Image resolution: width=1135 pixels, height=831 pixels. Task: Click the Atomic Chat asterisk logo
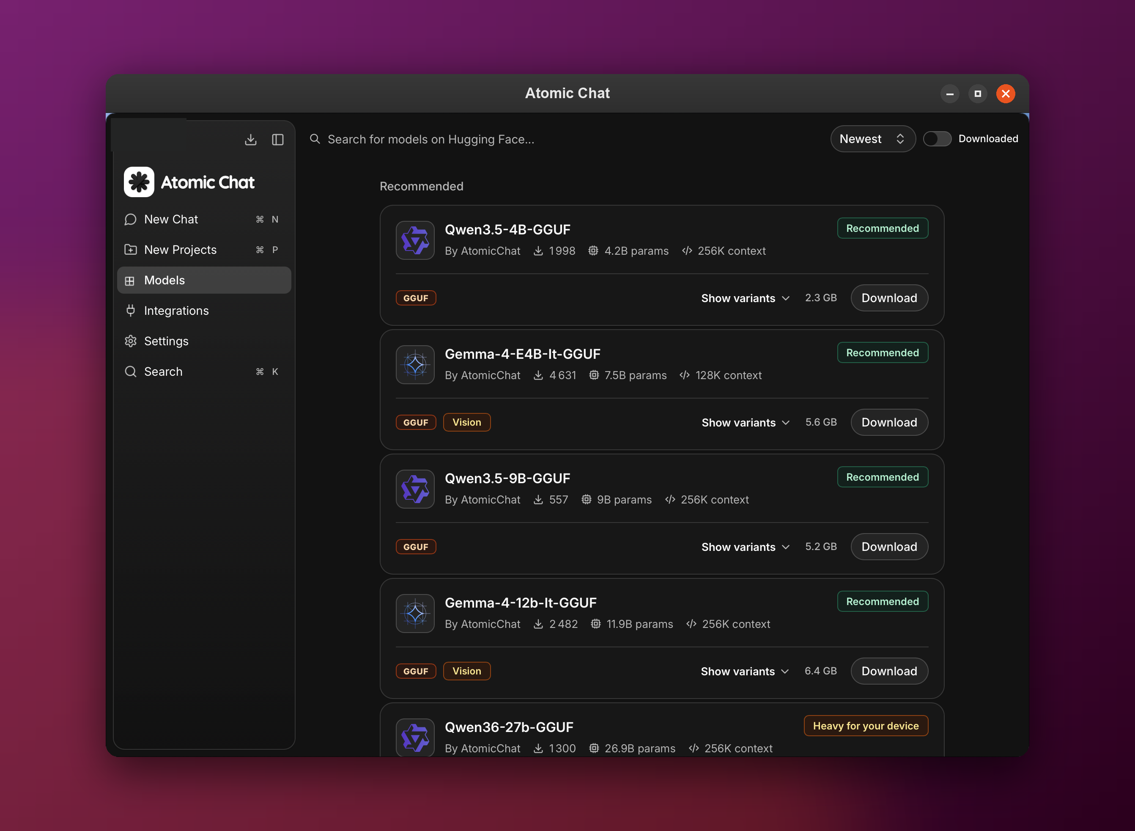pos(139,182)
